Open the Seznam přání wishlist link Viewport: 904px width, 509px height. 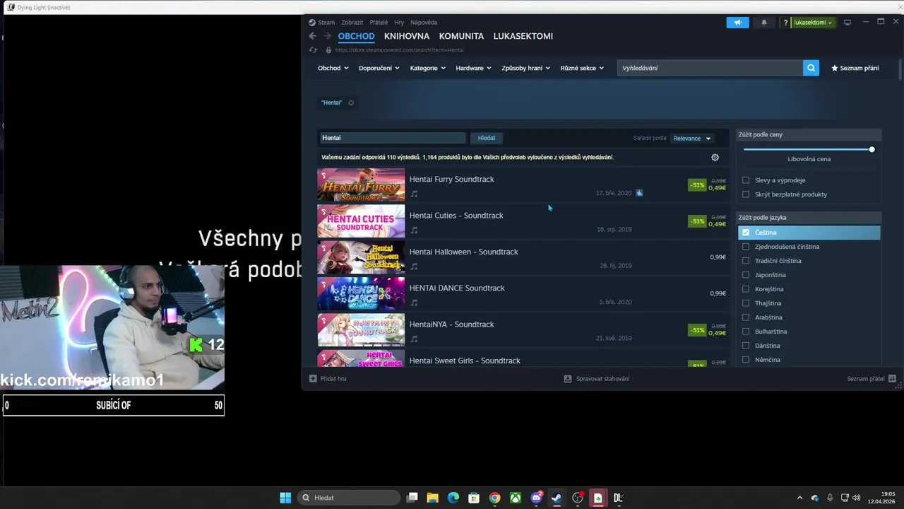click(855, 68)
